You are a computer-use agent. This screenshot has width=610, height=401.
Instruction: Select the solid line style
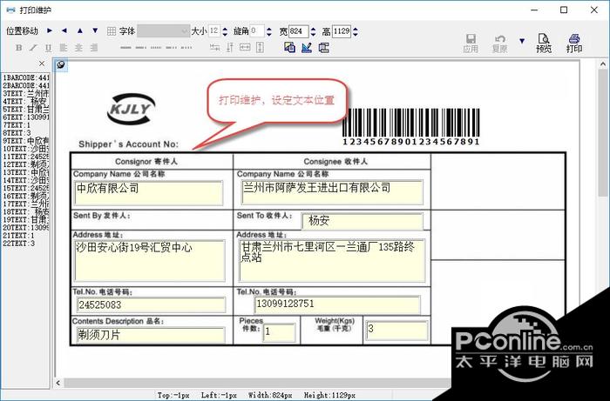tap(125, 48)
